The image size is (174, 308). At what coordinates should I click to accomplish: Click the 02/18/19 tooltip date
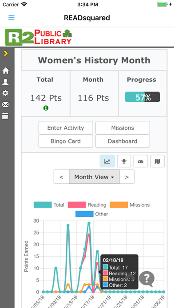[113, 260]
